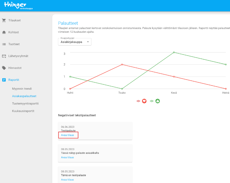230x183 pixels.
Task: Collapse the Raportit menu section
Action: tap(14, 80)
